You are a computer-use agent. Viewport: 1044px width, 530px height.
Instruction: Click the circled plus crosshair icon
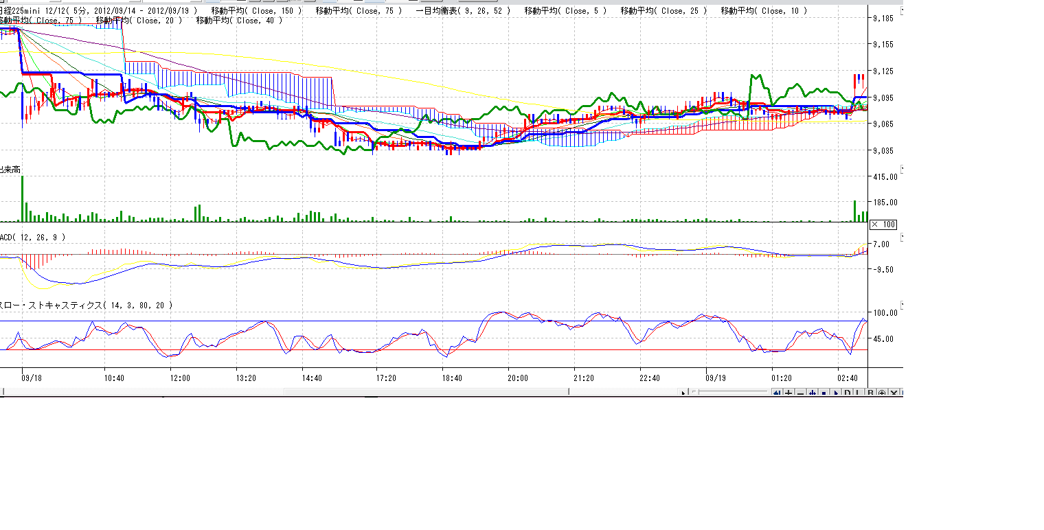click(882, 393)
